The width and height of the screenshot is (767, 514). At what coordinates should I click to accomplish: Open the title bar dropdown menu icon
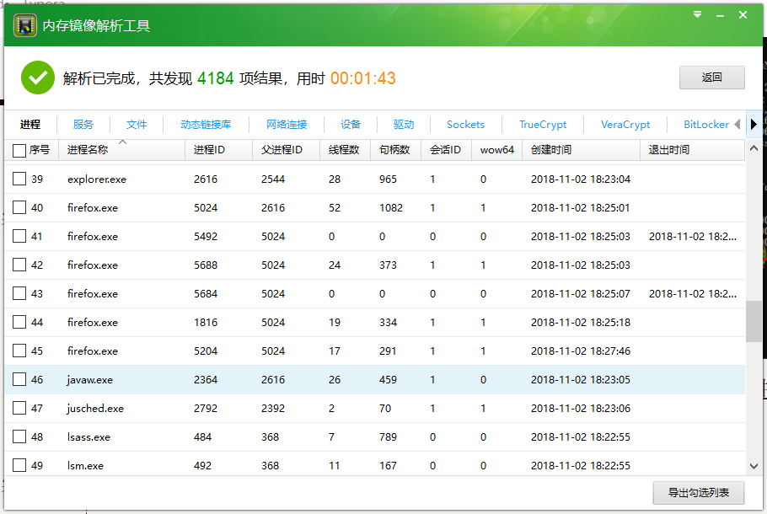pos(698,14)
